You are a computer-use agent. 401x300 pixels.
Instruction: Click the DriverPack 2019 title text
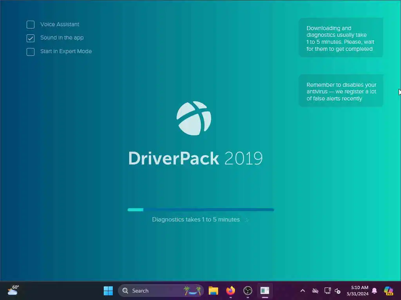coord(195,158)
